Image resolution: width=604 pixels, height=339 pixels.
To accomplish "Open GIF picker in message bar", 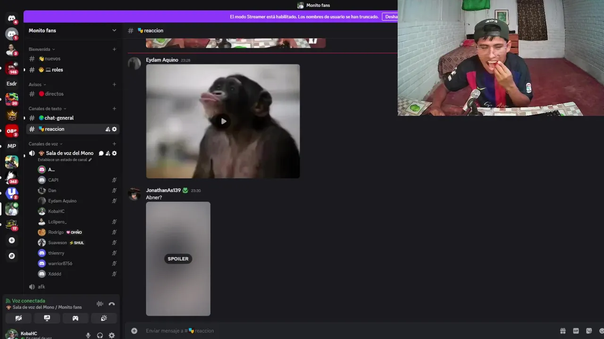I will pyautogui.click(x=576, y=331).
